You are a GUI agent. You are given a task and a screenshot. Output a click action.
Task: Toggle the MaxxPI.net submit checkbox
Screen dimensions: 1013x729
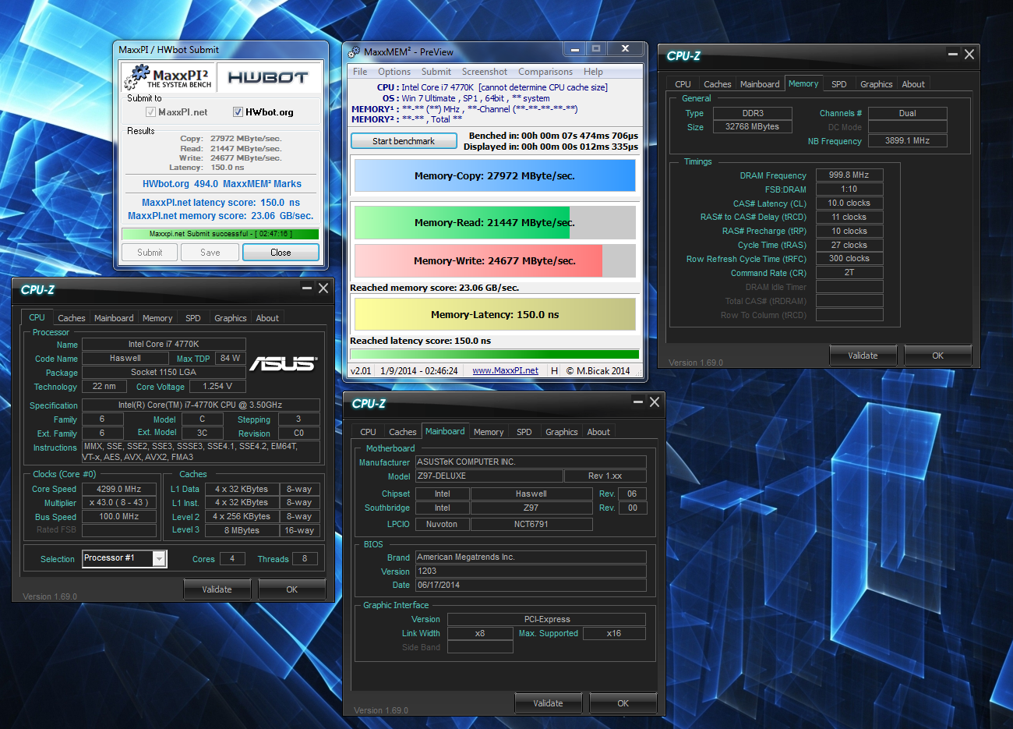tap(150, 112)
